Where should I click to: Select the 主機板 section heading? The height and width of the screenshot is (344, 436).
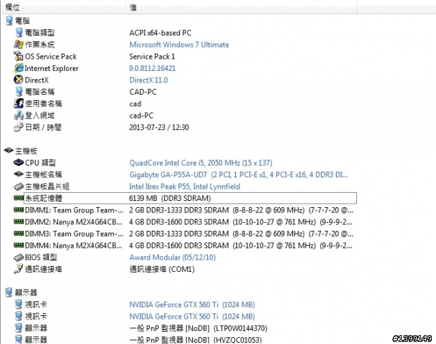(26, 151)
